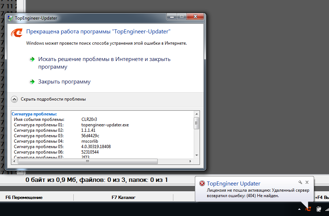Viewport: 329px width, 216px height.
Task: Click the "F7 Каталог" button in file manager
Action: [x=123, y=197]
